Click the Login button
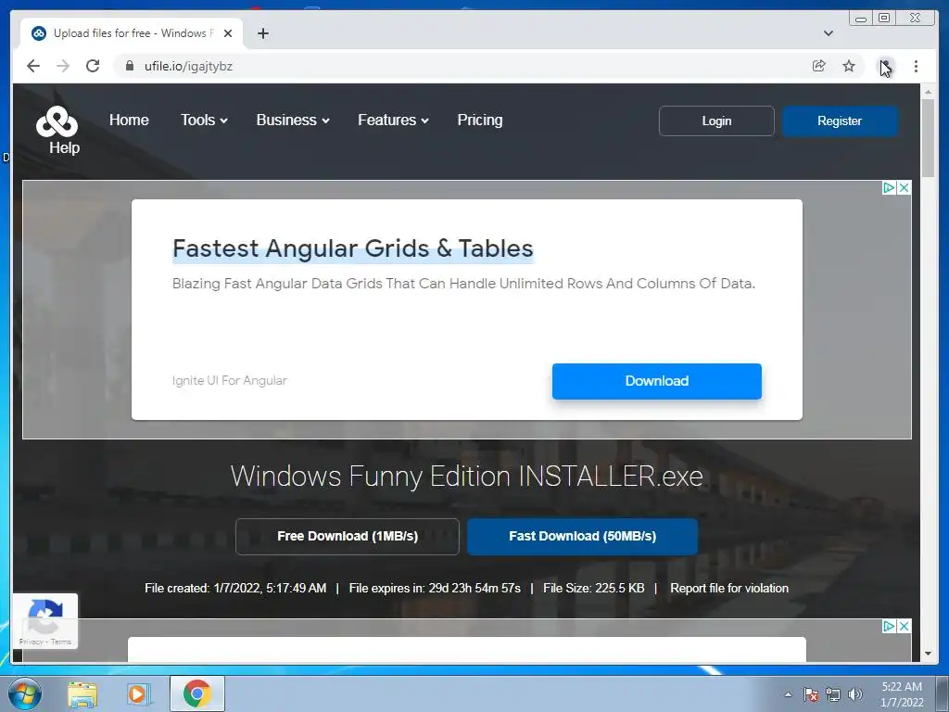Screen dimensions: 949x712 pyautogui.click(x=716, y=121)
